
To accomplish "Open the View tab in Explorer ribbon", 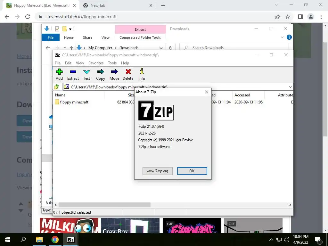I will tap(105, 37).
